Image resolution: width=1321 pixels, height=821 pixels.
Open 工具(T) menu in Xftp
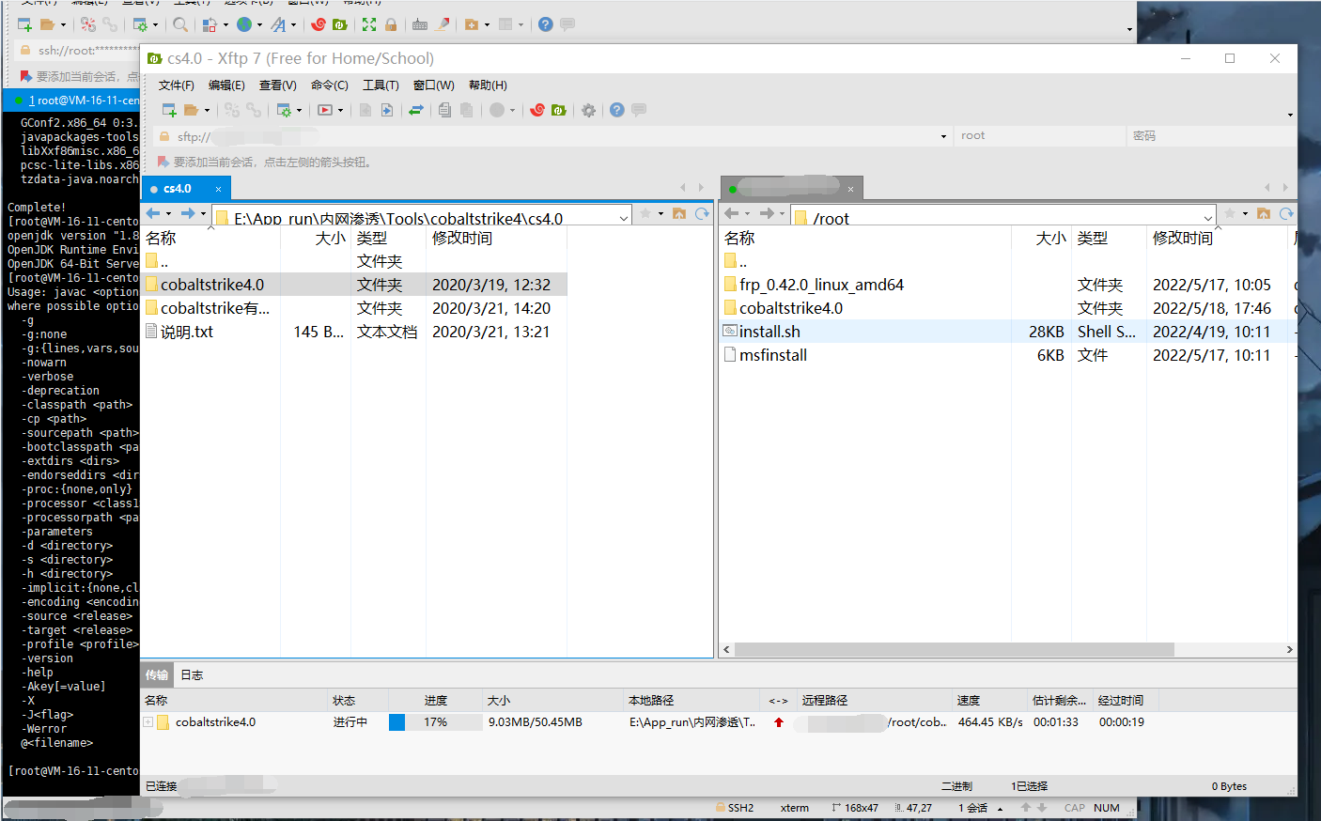[x=381, y=85]
